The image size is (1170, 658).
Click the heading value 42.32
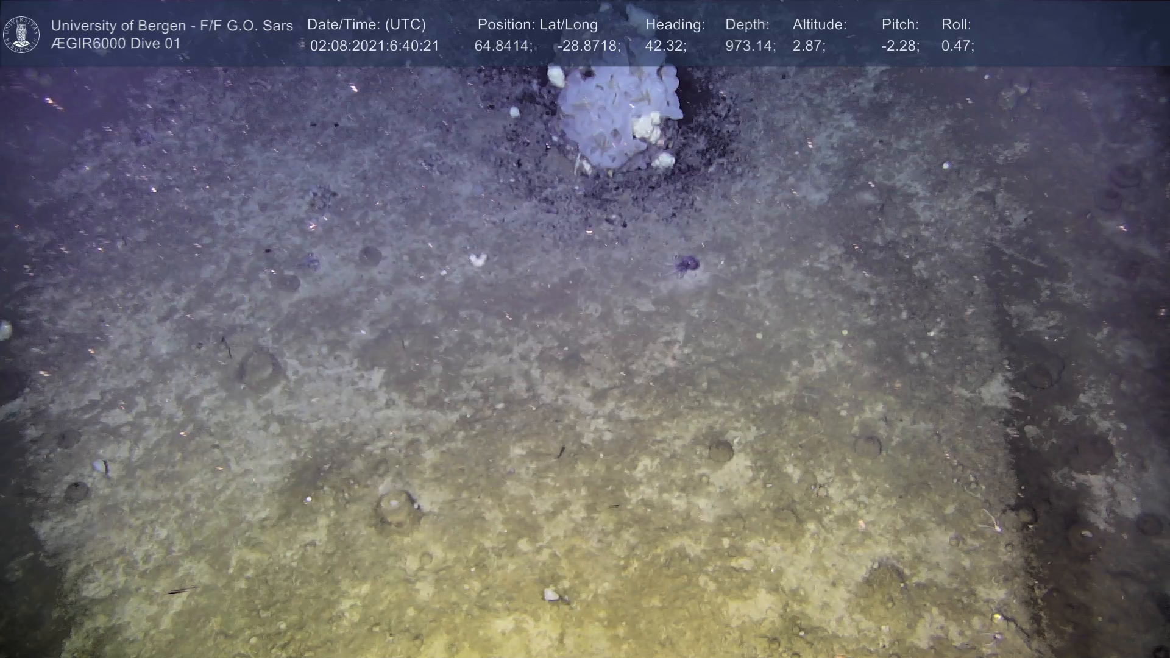click(665, 46)
